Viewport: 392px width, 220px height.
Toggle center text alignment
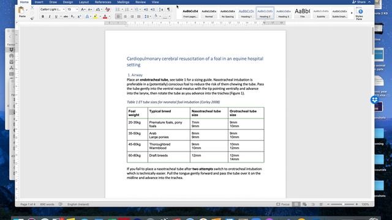[125, 16]
